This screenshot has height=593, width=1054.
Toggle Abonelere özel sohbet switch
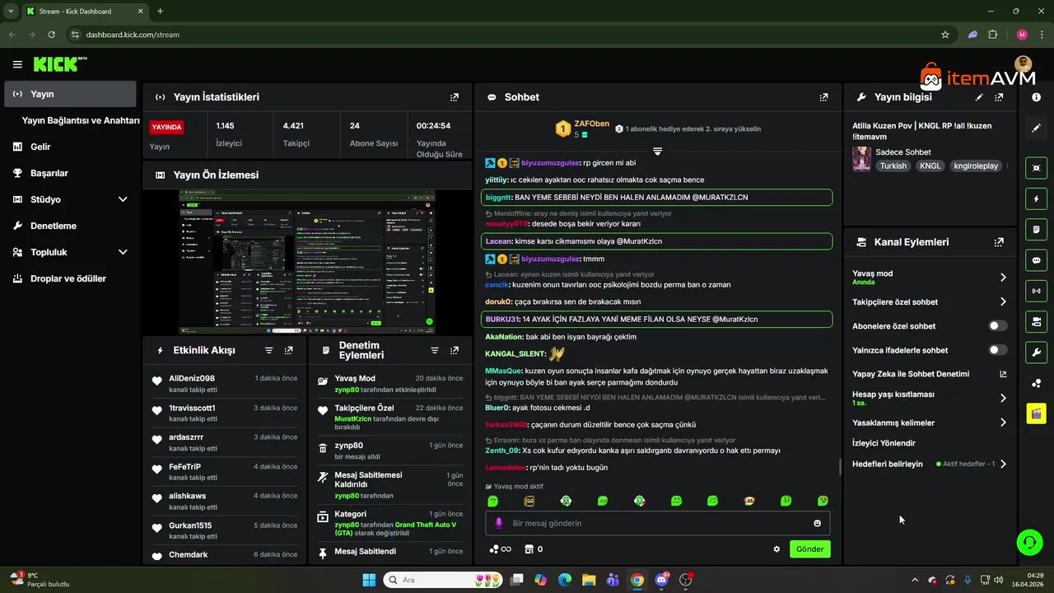click(998, 326)
